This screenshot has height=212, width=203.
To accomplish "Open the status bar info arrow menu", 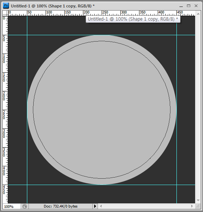I will point(95,206).
